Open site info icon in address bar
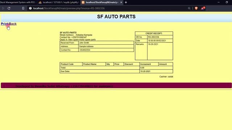 point(30,8)
